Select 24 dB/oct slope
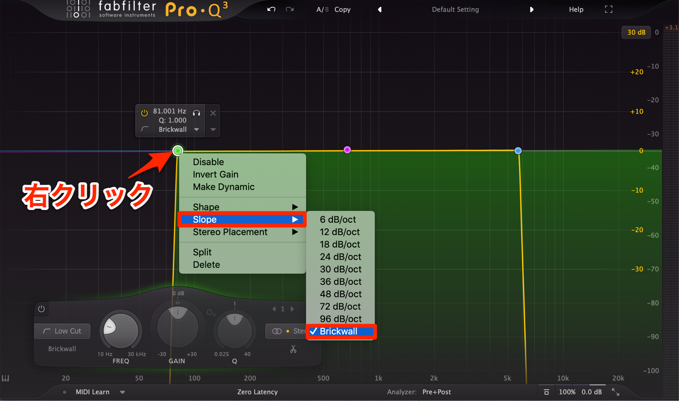This screenshot has width=679, height=401. [340, 257]
